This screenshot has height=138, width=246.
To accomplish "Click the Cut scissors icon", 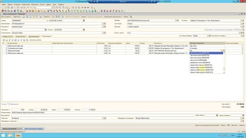I will [x=12, y=8].
